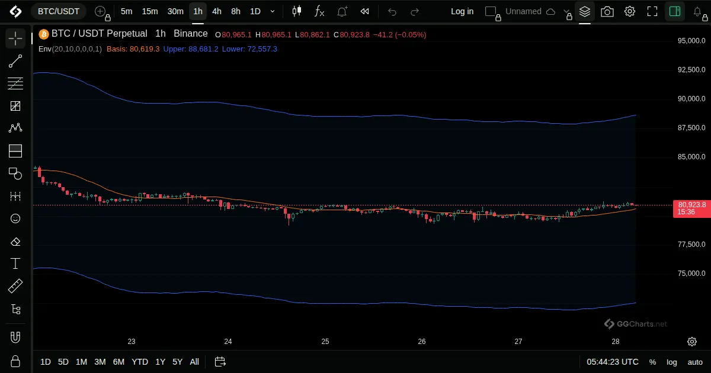The width and height of the screenshot is (711, 373).
Task: Click the Env indicator legend label
Action: [x=70, y=49]
